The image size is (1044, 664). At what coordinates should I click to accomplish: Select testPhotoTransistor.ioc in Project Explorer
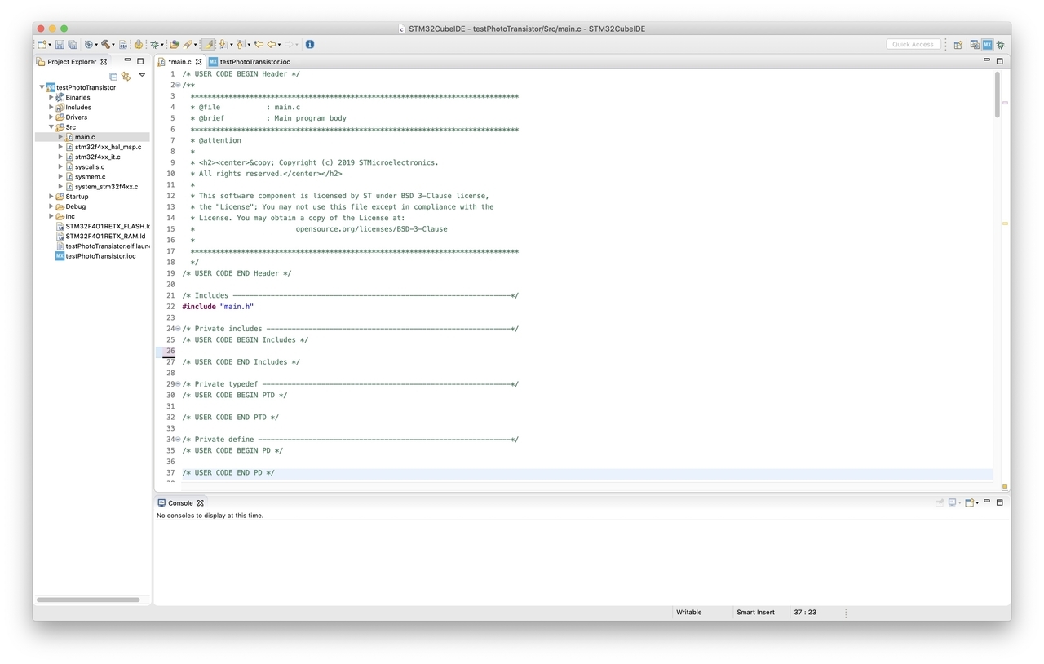click(x=100, y=255)
